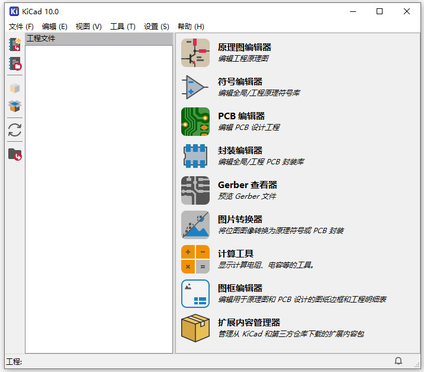Click the Open Project icon in left toolbar
424x372 pixels.
[x=15, y=64]
